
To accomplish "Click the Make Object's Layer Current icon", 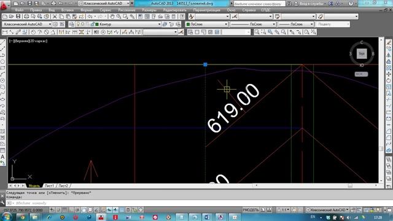I will (165, 25).
